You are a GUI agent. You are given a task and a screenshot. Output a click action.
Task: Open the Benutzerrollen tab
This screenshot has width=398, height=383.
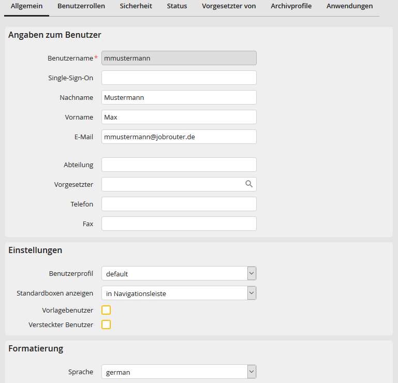(81, 6)
